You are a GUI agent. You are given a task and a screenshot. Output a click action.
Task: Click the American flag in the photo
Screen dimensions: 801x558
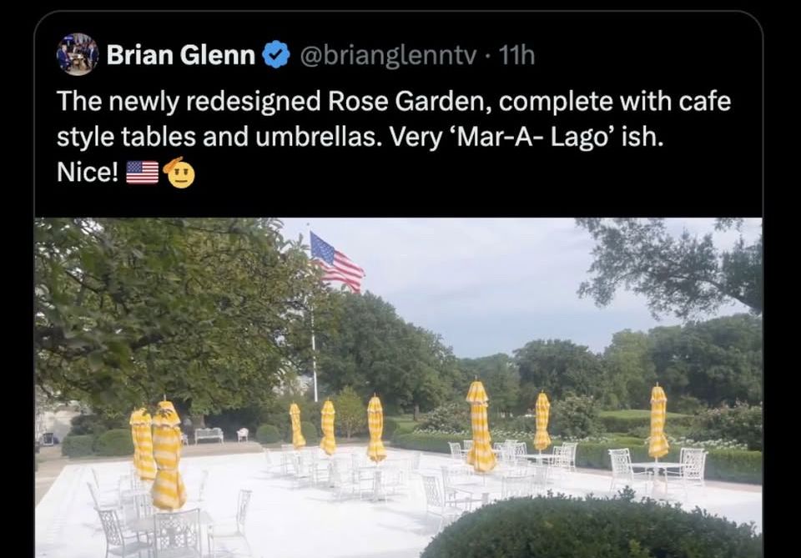(x=336, y=262)
